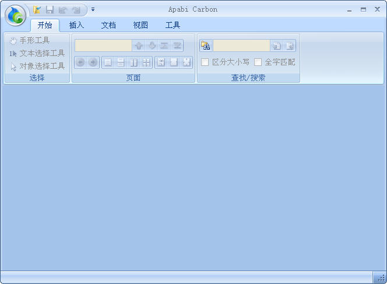Select the 对象选择工具 object selection tool

click(x=37, y=66)
